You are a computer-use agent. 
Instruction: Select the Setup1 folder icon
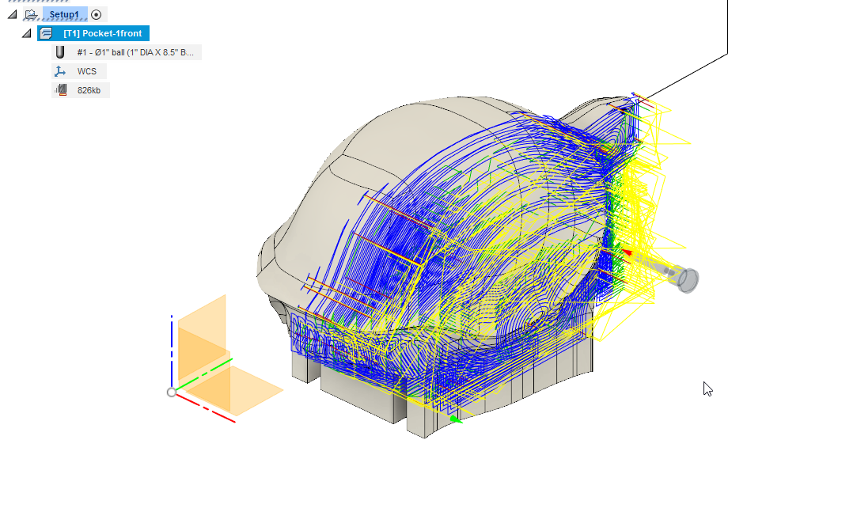31,14
